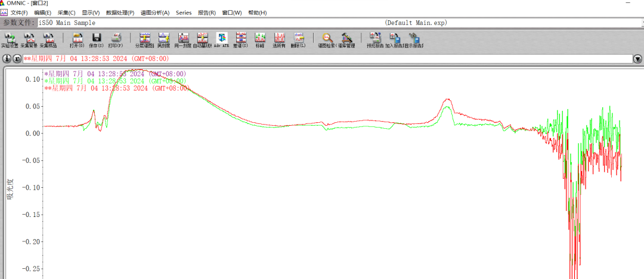The height and width of the screenshot is (279, 644).
Task: Toggle 同一刻度 common scale display
Action: click(182, 40)
